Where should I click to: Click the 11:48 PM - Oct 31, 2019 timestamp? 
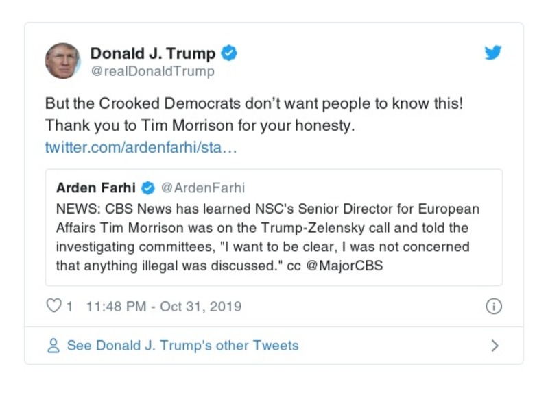coord(164,306)
